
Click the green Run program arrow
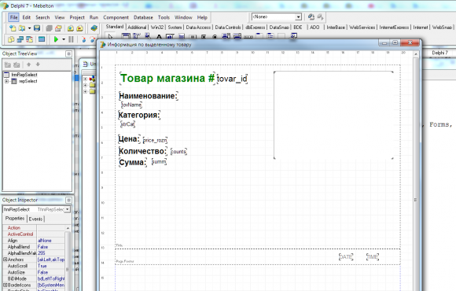(x=56, y=39)
